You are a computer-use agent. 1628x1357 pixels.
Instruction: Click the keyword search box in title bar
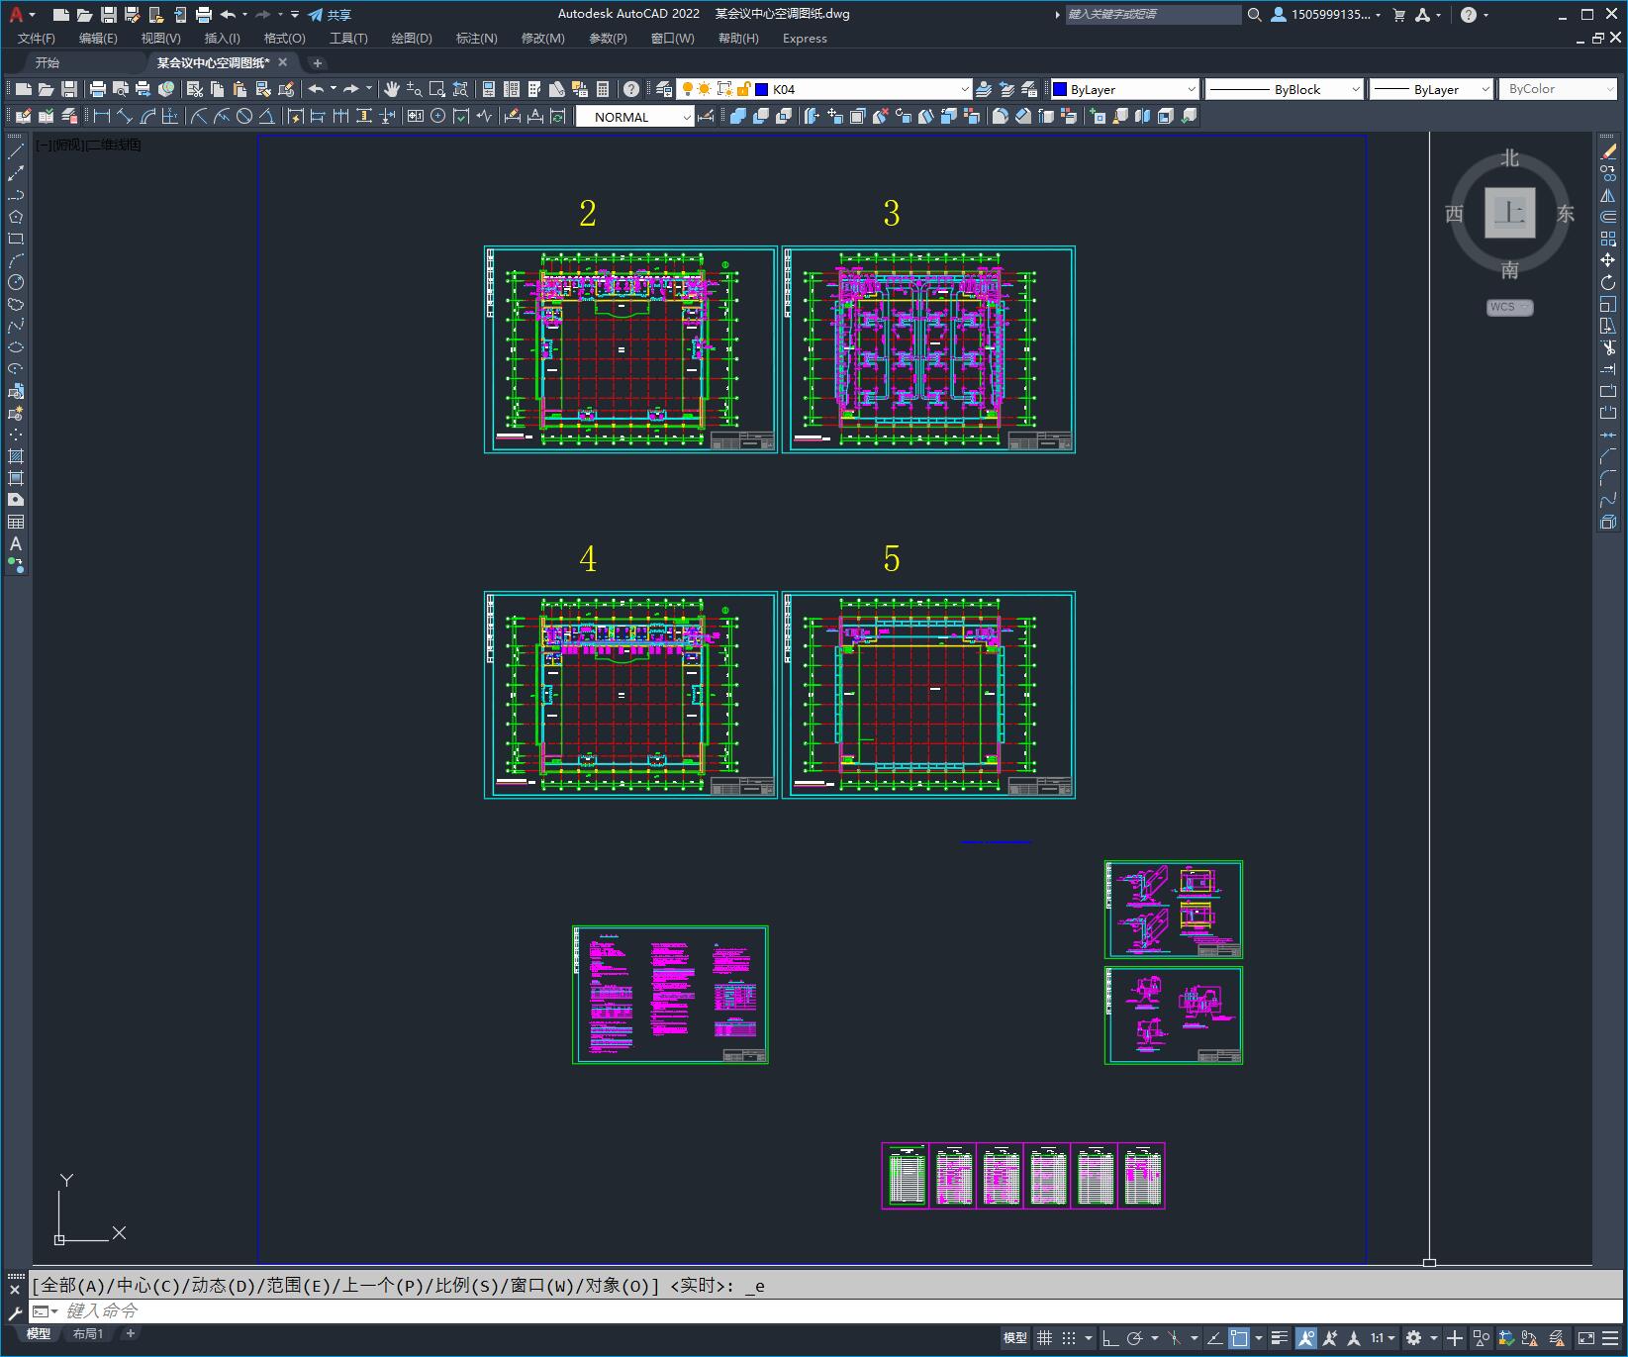coord(1153,15)
